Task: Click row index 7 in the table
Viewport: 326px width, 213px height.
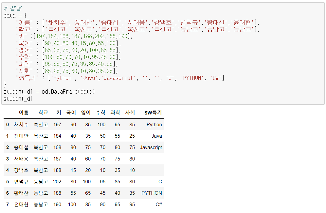Action: click(x=8, y=204)
